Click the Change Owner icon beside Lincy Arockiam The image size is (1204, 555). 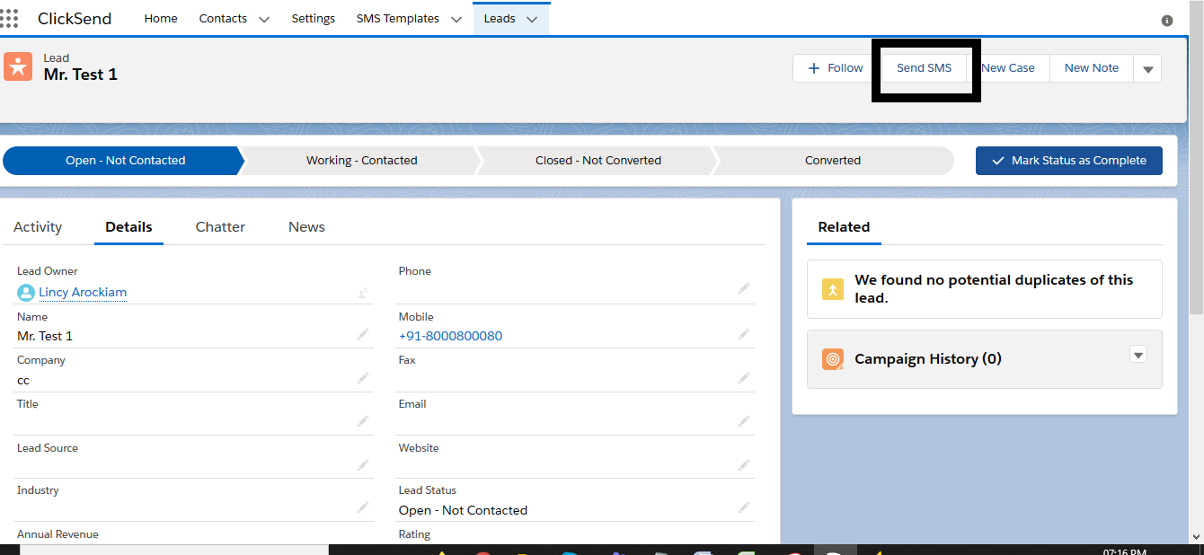point(362,292)
